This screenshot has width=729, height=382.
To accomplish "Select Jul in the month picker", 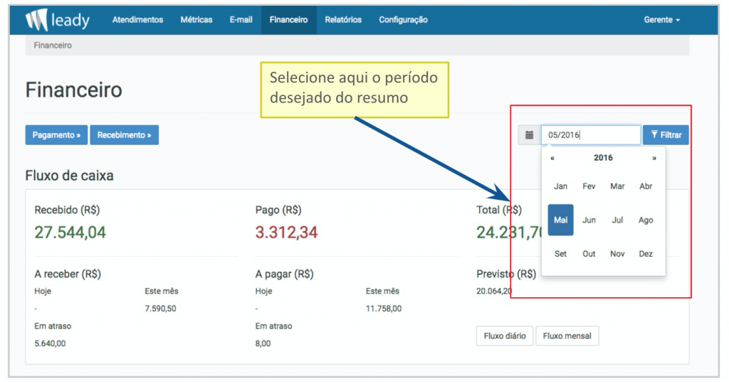I will 617,220.
